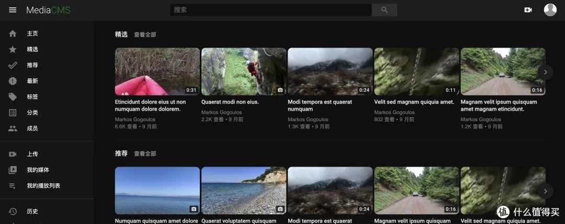Image resolution: width=565 pixels, height=224 pixels.
Task: Open the user avatar menu
Action: [x=550, y=10]
